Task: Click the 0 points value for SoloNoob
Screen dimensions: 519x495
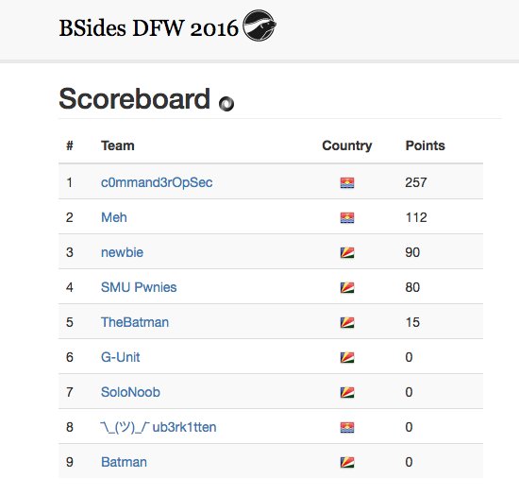Action: pos(410,392)
